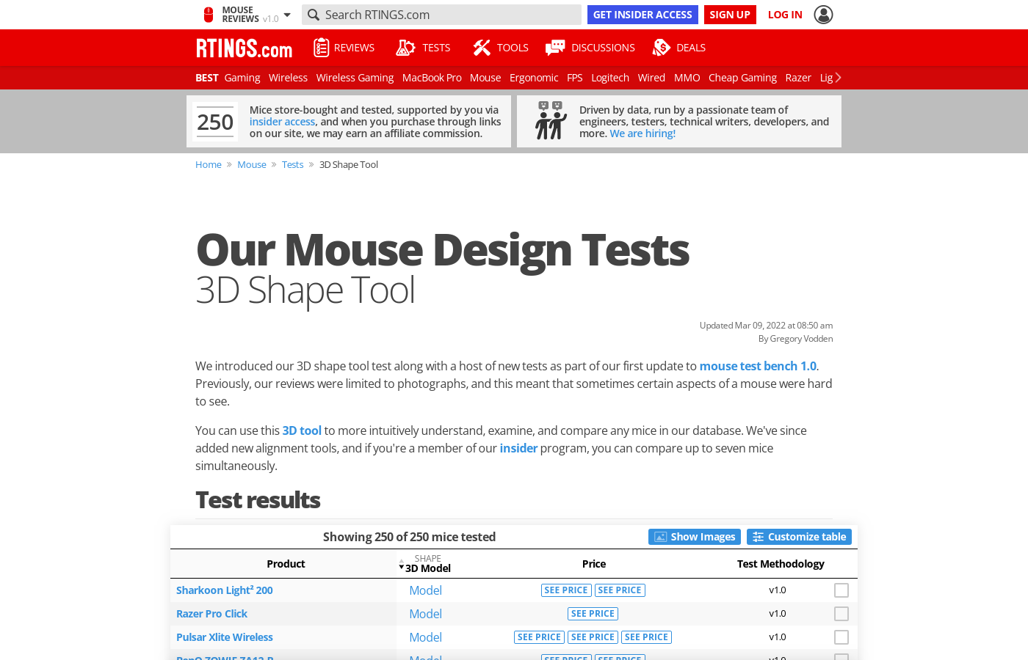
Task: Open the Sharkoon Light² 200 product link
Action: point(225,590)
